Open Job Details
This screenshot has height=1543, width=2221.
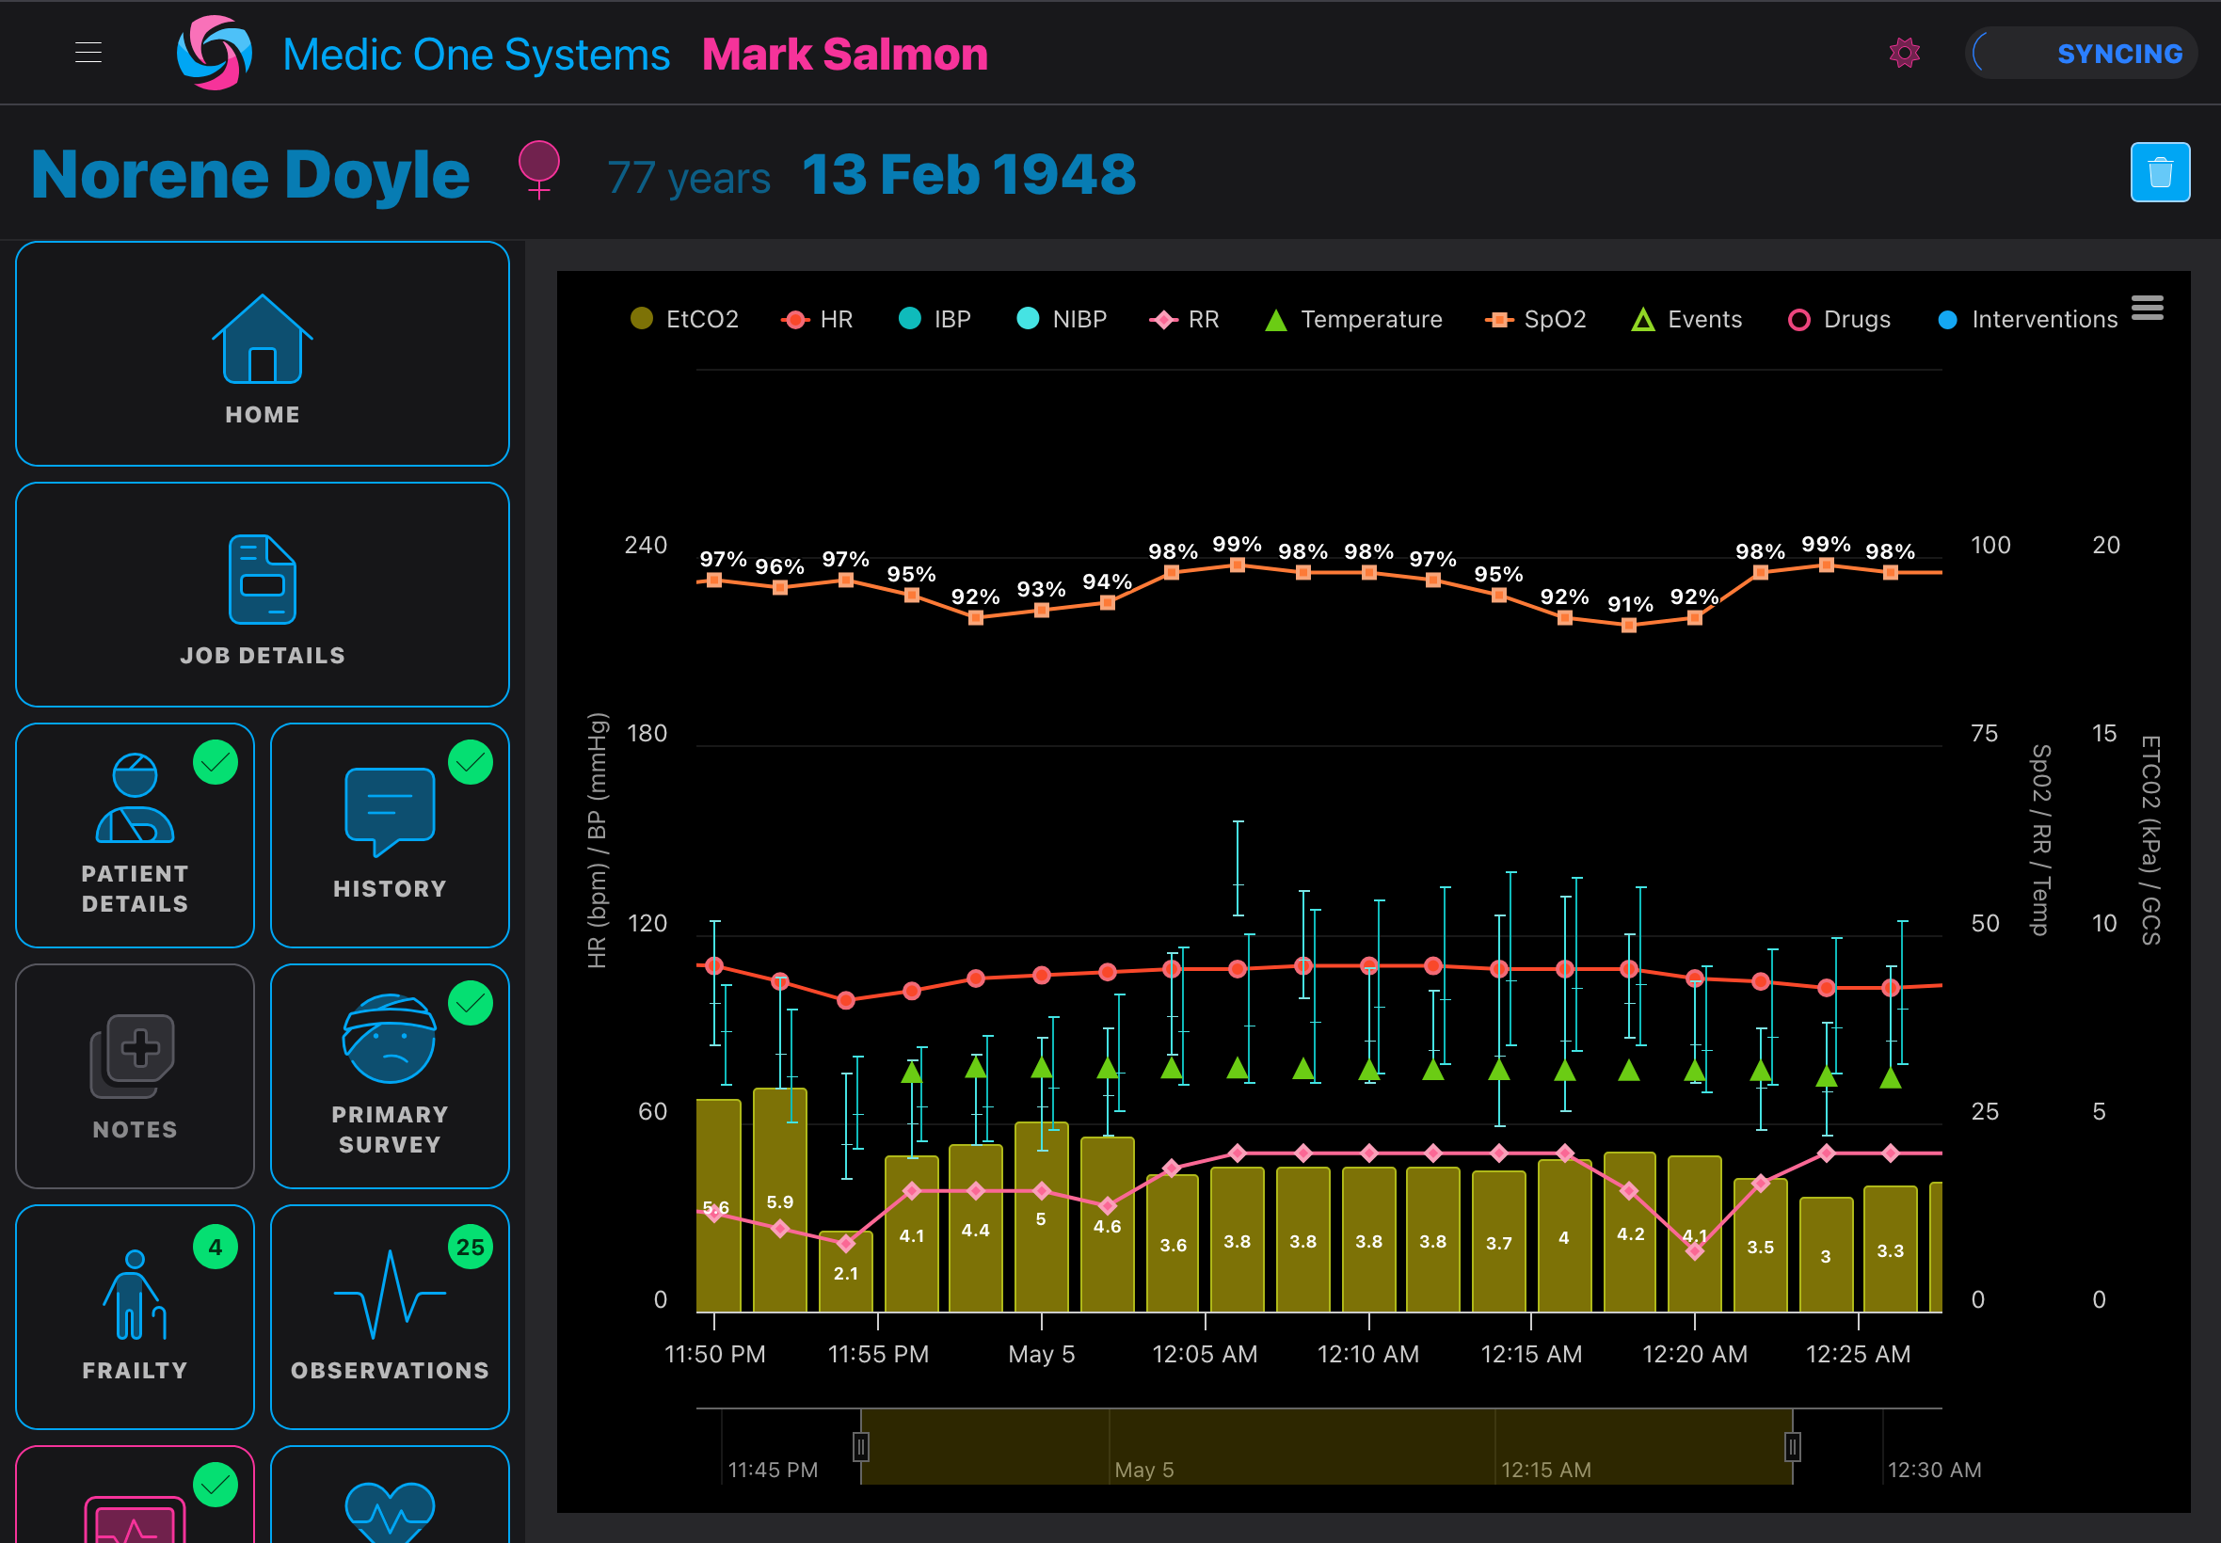[x=260, y=594]
